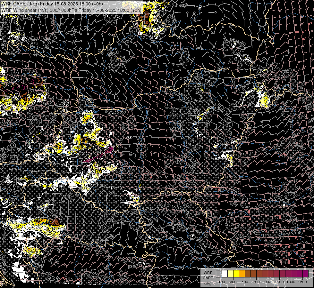Click the CAPE word in the legend
The height and width of the screenshot is (288, 314).
pyautogui.click(x=208, y=278)
